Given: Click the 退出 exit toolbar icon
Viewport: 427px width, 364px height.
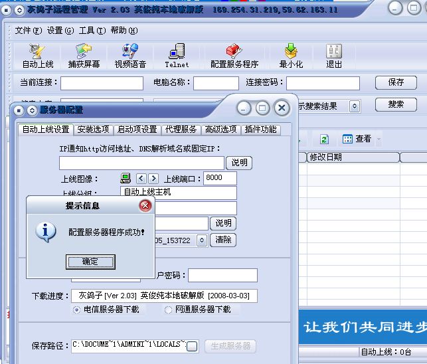Looking at the screenshot, I should point(334,56).
